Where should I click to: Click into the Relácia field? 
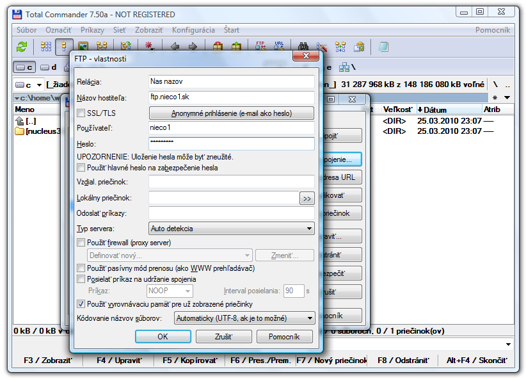coord(232,81)
